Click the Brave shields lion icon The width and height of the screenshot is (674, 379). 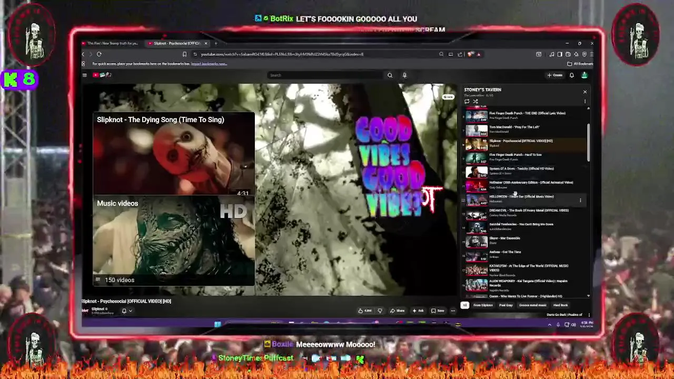[x=471, y=54]
